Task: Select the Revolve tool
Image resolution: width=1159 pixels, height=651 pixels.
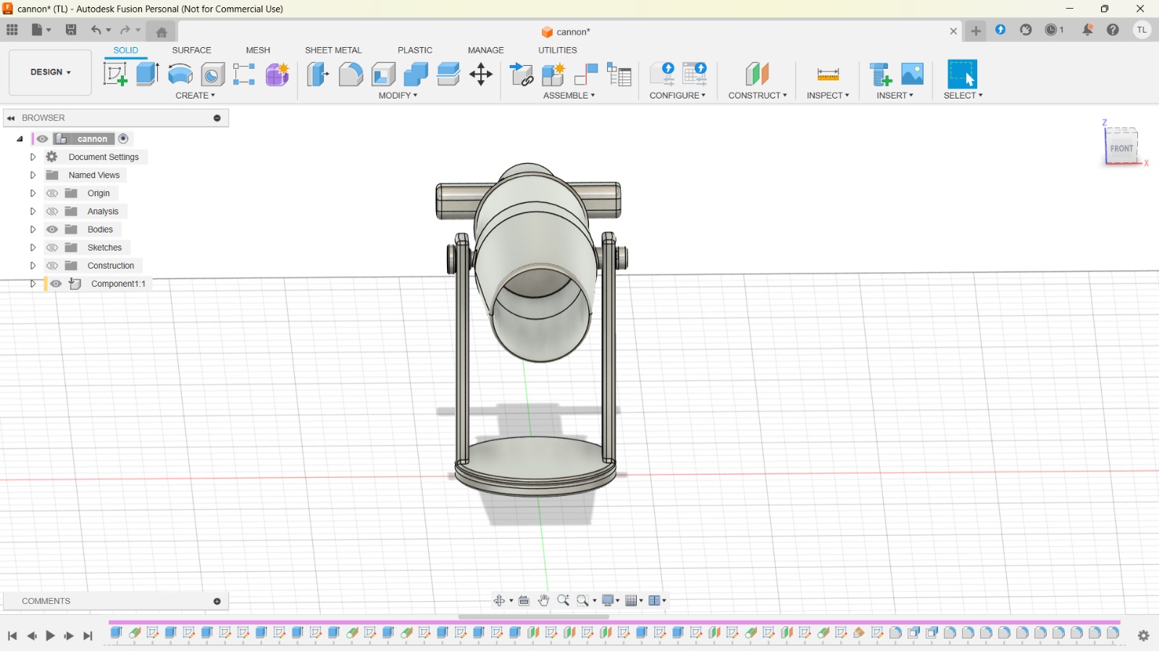Action: [x=180, y=74]
